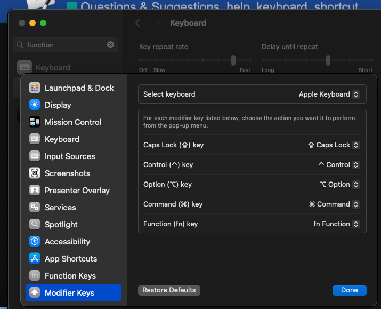Adjust the Key repeat rate slider
The image size is (381, 309).
pos(233,60)
